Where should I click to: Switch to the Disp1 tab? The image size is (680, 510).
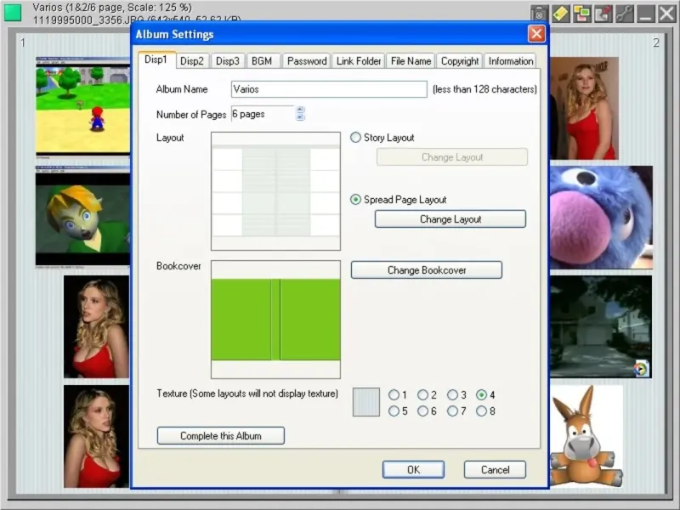click(x=156, y=59)
